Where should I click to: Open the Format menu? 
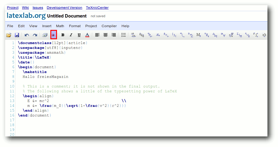(x=75, y=26)
